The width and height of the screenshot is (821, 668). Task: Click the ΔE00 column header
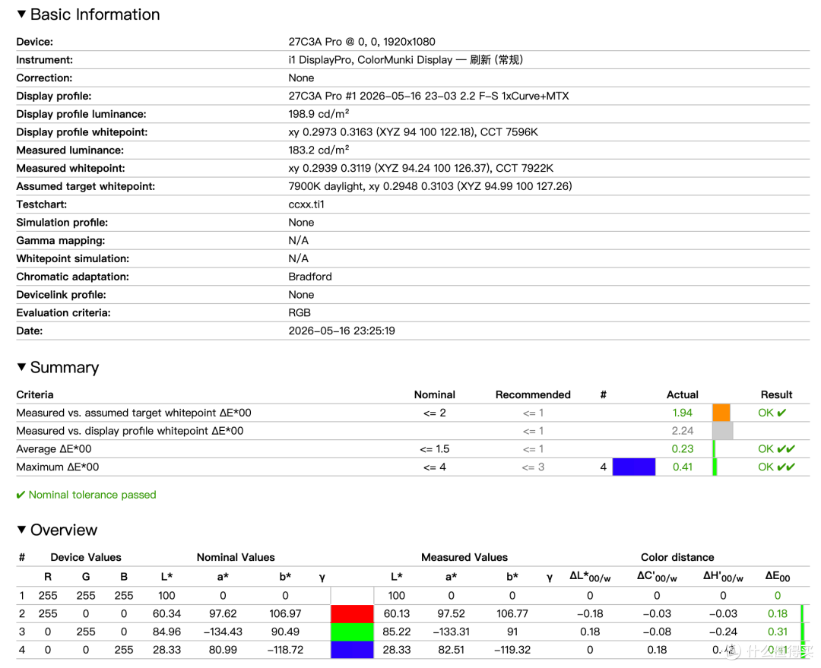pos(778,576)
